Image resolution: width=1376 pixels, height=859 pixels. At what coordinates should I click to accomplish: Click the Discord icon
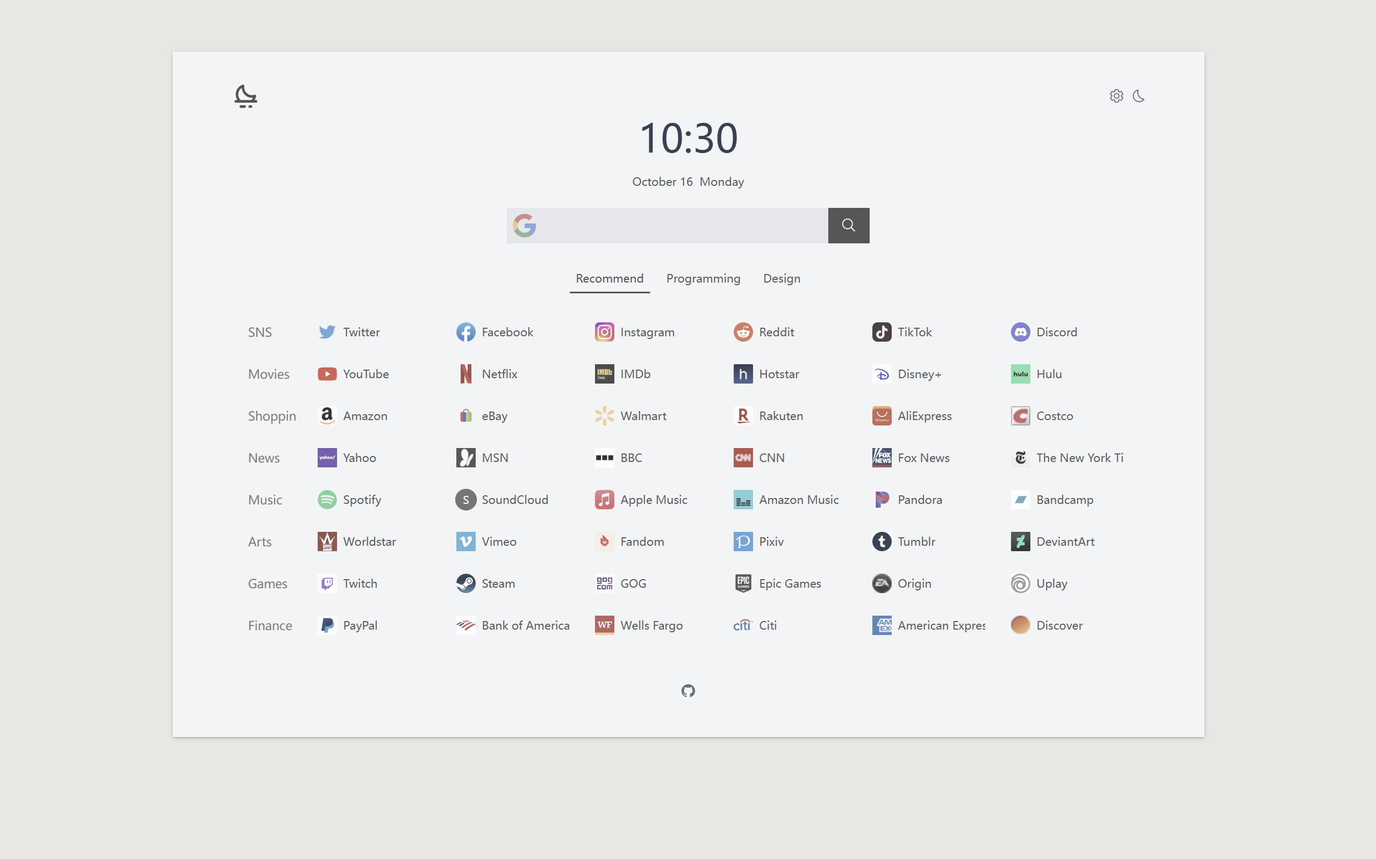1020,332
